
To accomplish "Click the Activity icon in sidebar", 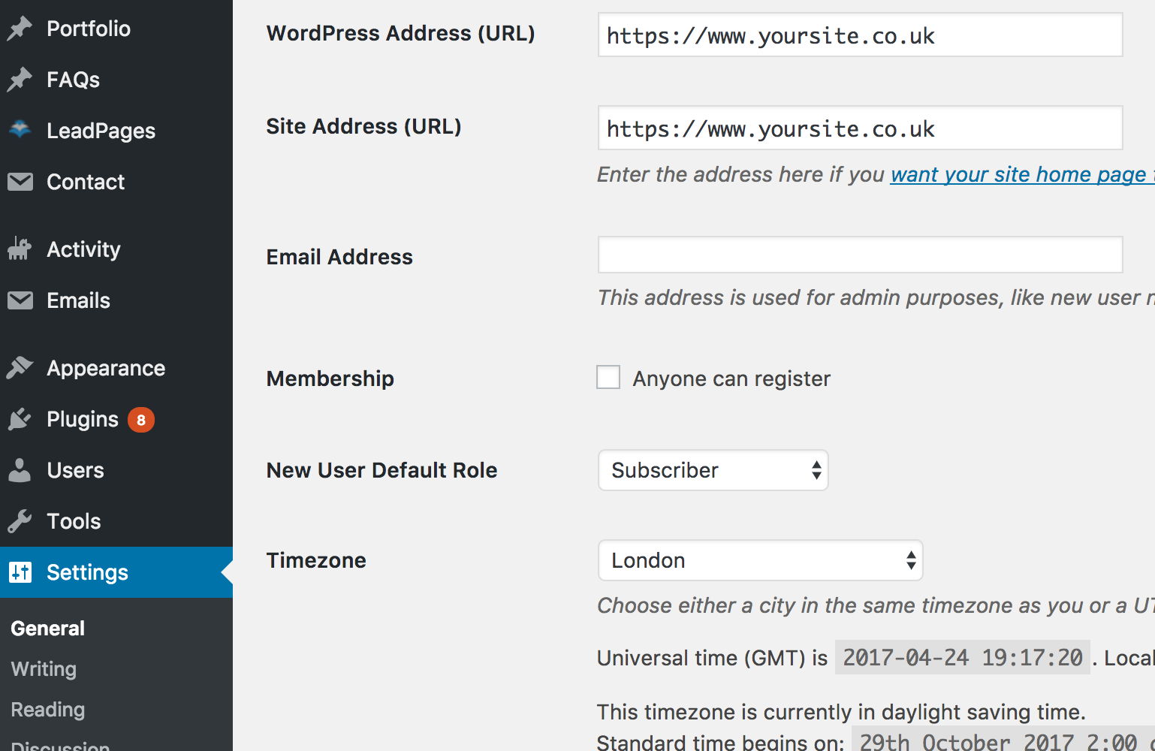I will [20, 249].
